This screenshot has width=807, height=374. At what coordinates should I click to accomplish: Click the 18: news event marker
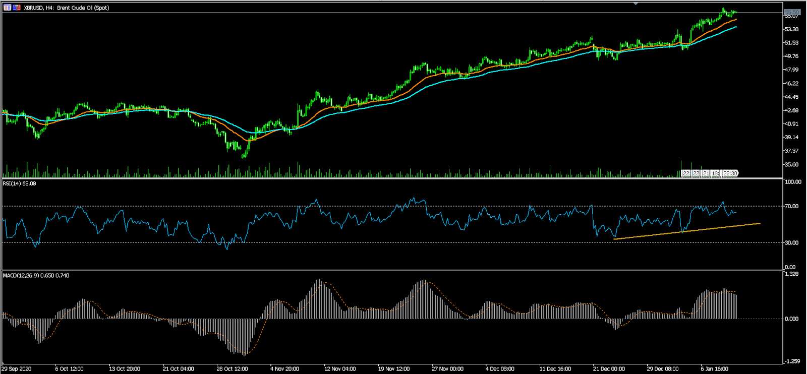point(715,173)
